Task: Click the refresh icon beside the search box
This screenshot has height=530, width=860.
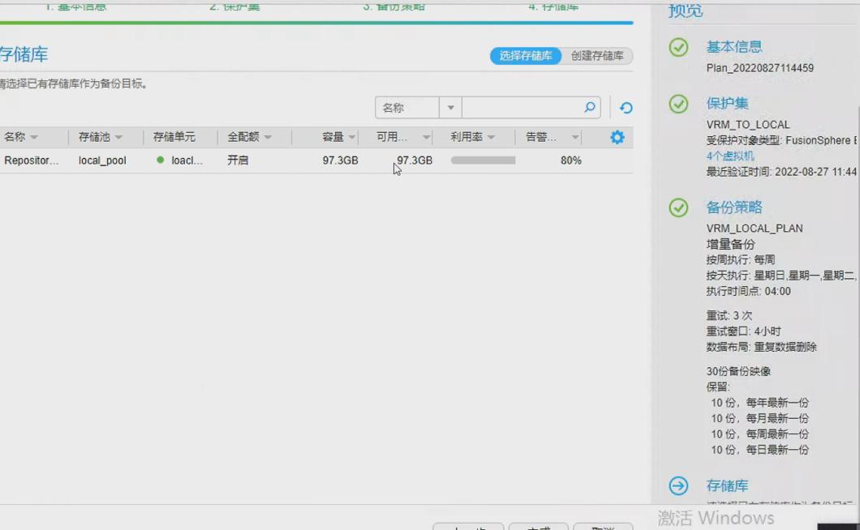Action: coord(626,108)
